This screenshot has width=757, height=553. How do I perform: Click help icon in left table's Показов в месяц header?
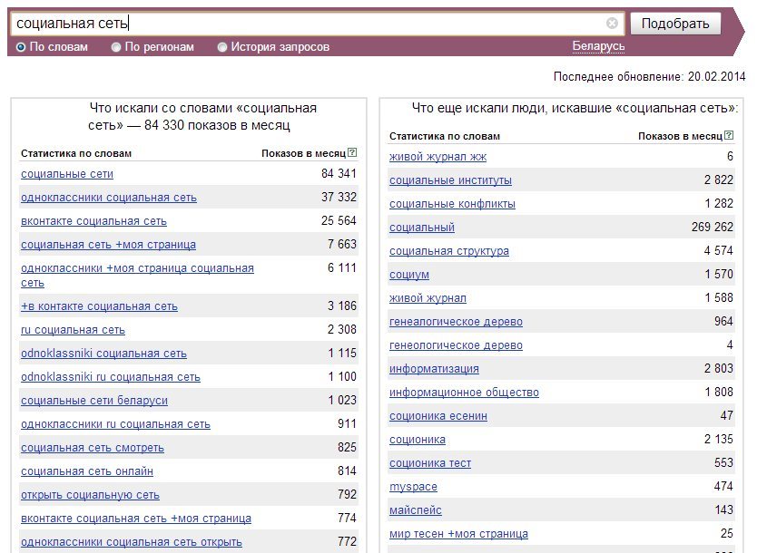point(352,153)
